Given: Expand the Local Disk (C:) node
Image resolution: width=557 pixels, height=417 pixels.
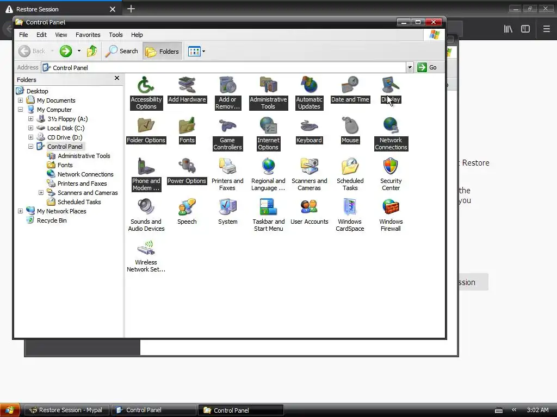Looking at the screenshot, I should click(30, 128).
